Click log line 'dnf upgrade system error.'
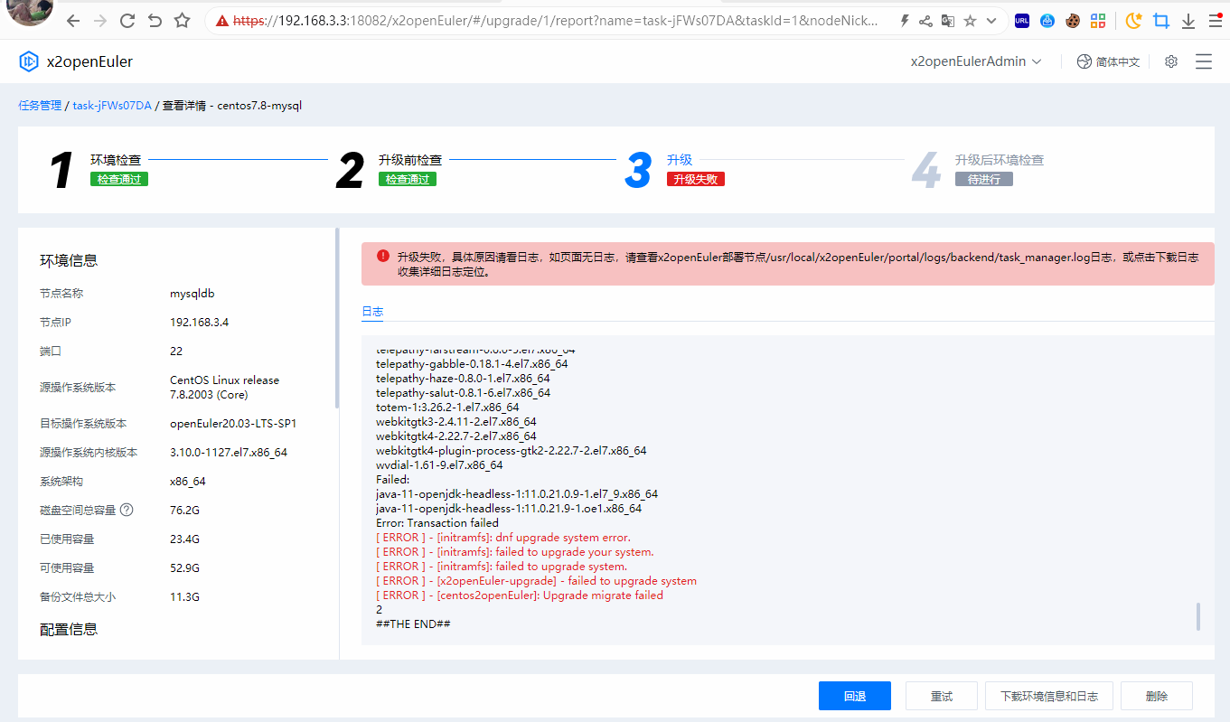This screenshot has width=1230, height=722. click(503, 538)
